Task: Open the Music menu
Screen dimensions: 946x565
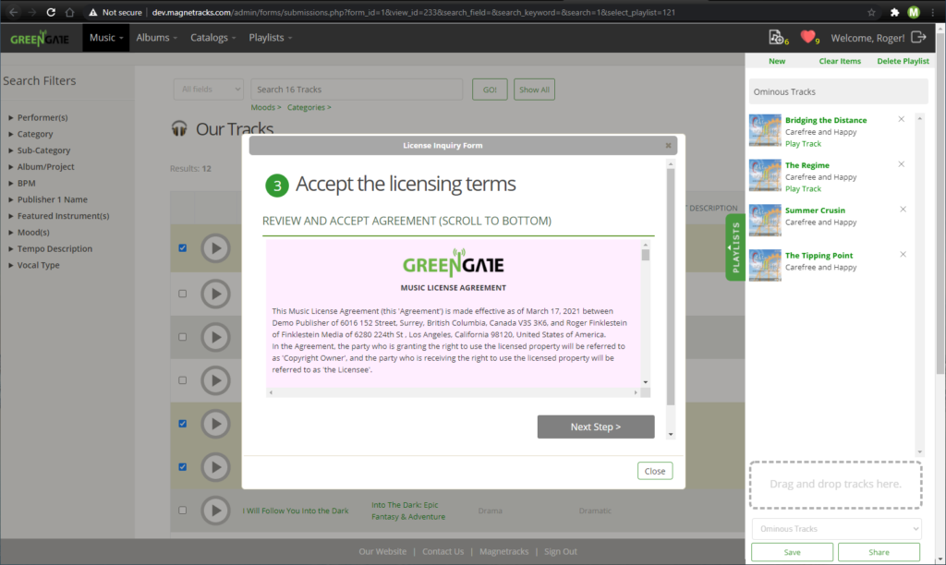Action: [x=106, y=37]
